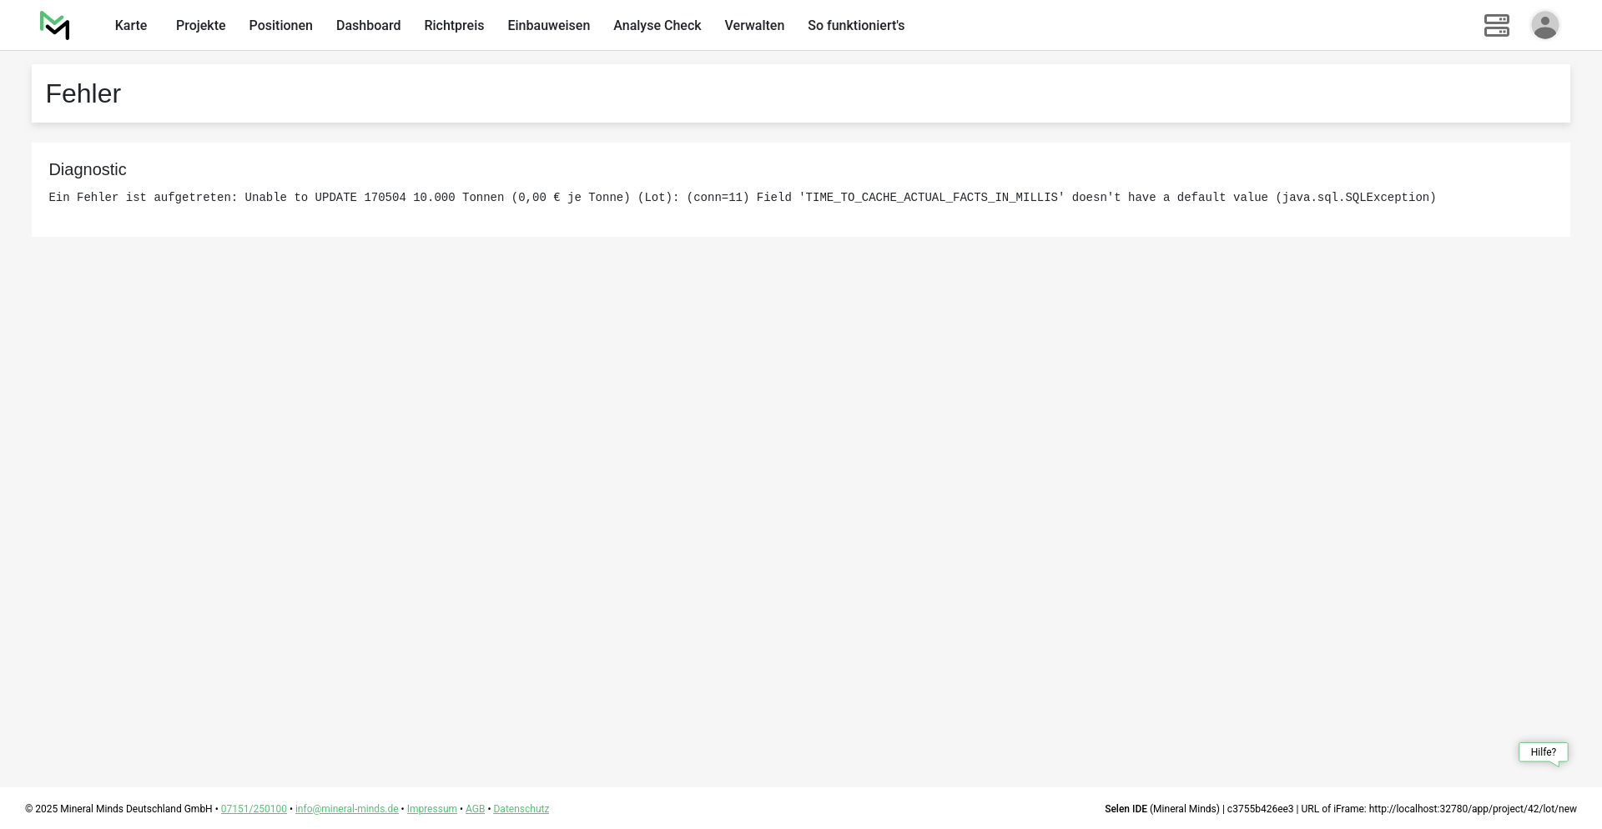Click the Hilfe? help bubble

click(1543, 752)
